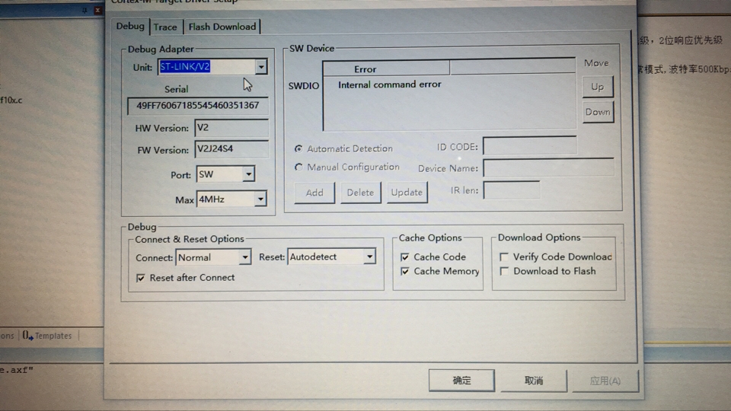This screenshot has width=731, height=411.
Task: Open the Reset Autodetect dropdown
Action: tap(369, 256)
